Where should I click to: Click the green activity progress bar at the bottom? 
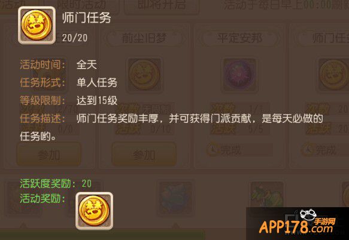pos(102,236)
